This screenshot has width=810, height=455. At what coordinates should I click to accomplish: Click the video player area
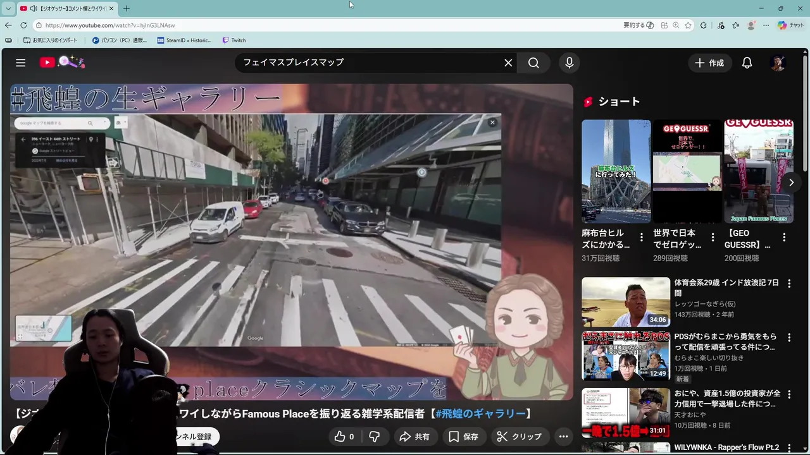coord(291,242)
